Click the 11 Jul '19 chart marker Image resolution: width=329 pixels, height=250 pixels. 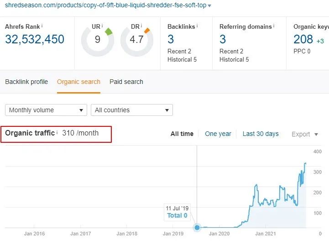(197, 227)
